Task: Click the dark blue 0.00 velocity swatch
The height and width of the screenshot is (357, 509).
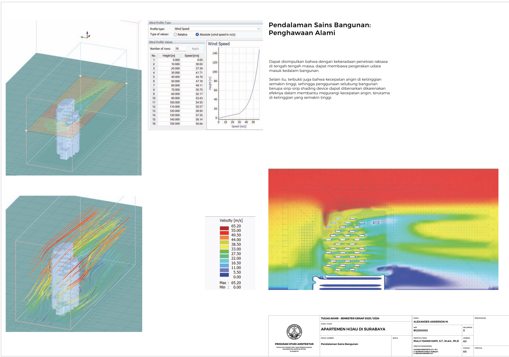Action: [224, 275]
